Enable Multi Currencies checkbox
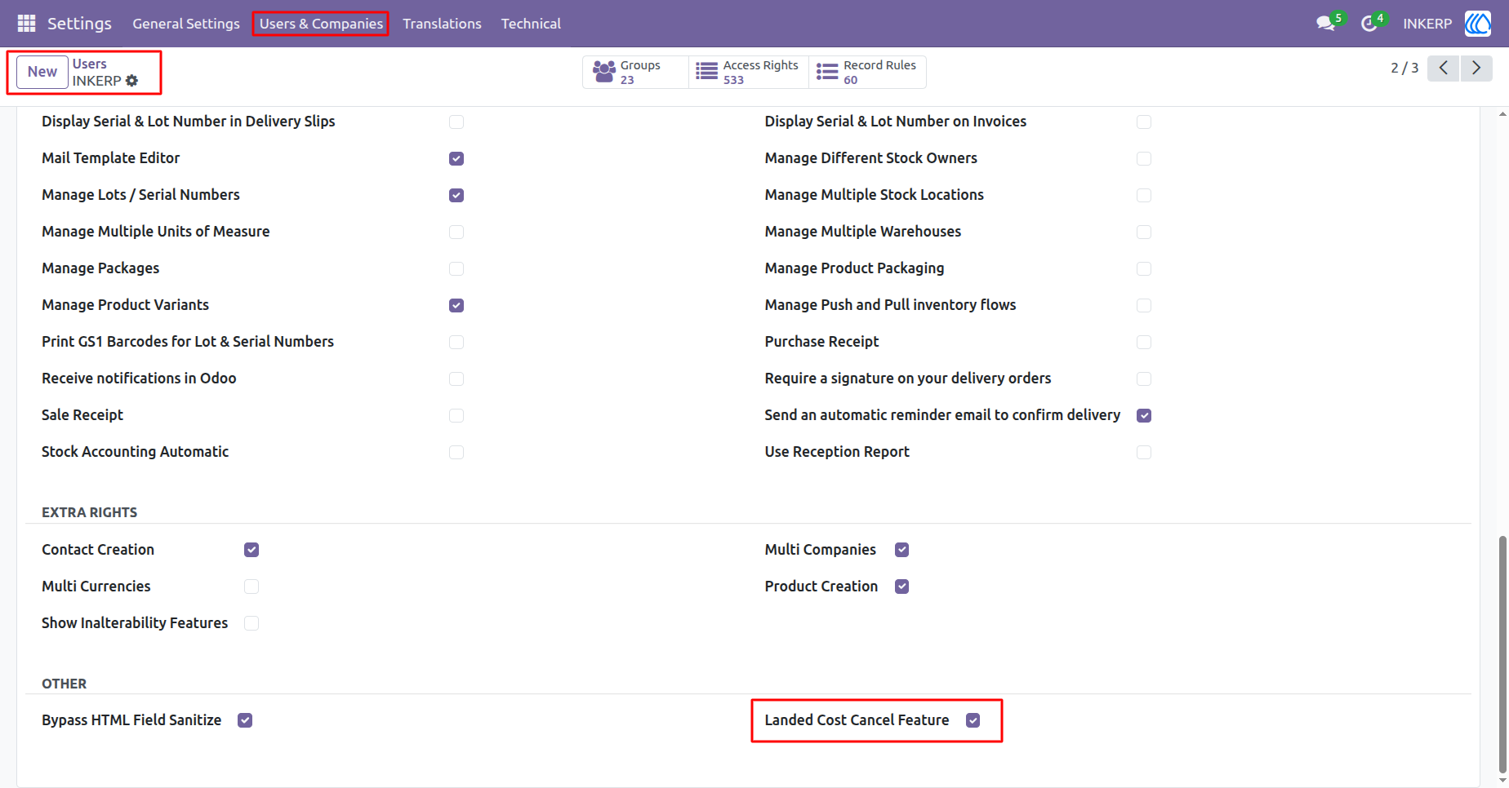This screenshot has width=1509, height=788. coord(251,587)
